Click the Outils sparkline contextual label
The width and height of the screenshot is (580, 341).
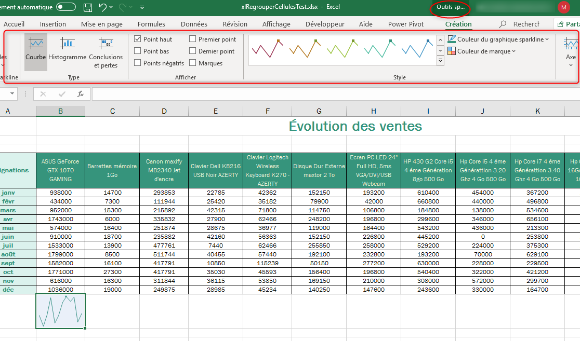click(x=450, y=7)
